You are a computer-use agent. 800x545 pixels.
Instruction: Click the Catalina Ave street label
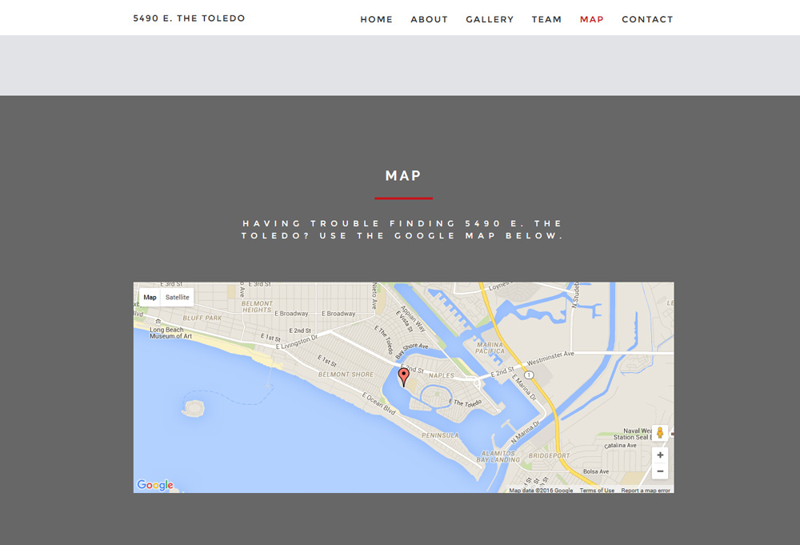[x=621, y=446]
